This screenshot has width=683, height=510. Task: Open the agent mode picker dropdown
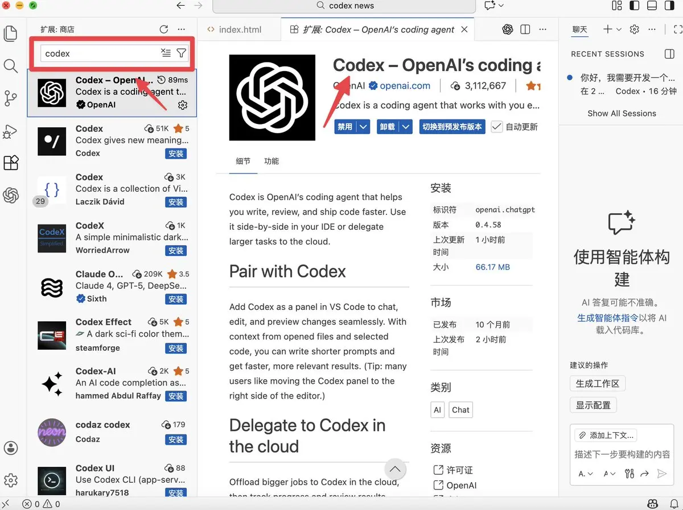click(x=586, y=474)
